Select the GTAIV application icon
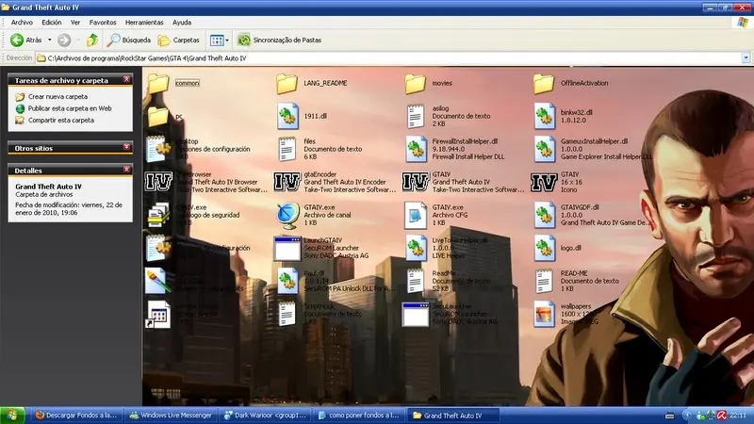This screenshot has height=424, width=754. 416,182
